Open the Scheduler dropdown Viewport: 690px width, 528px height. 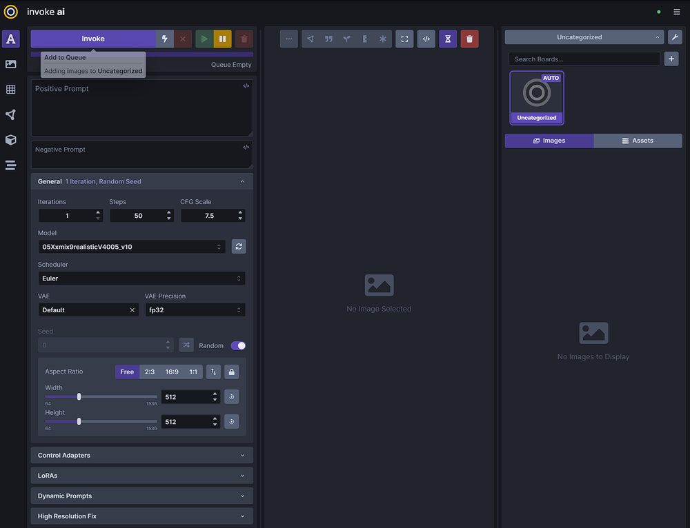141,278
